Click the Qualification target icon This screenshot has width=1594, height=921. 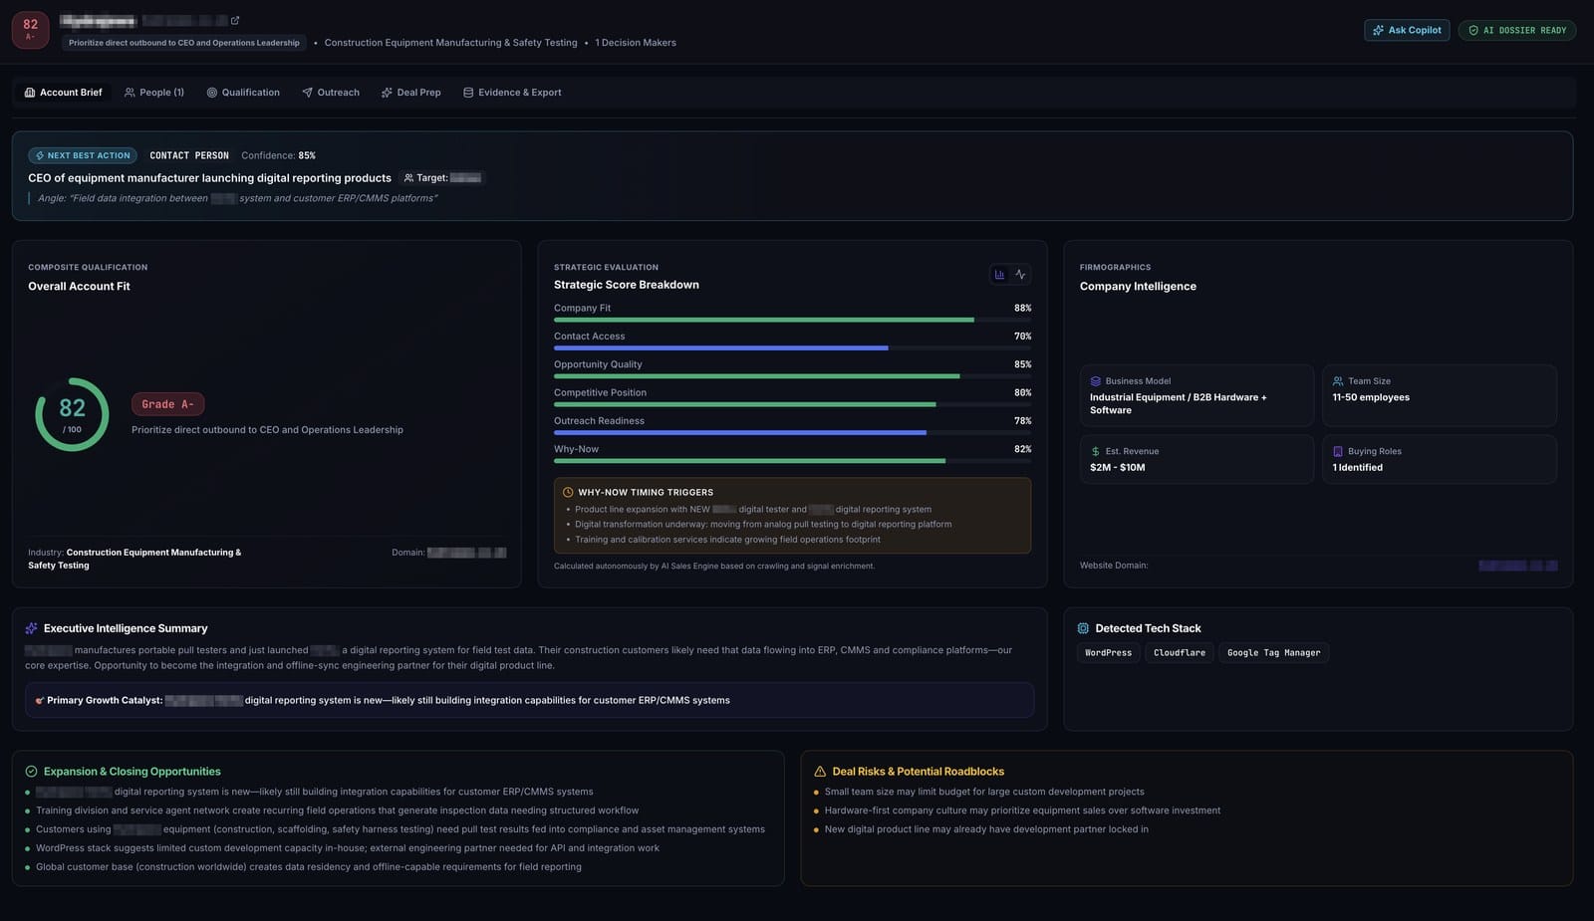tap(211, 93)
